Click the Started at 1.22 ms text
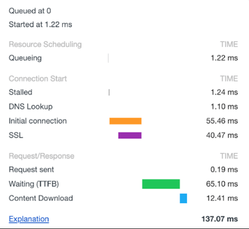The image size is (249, 229). 40,24
